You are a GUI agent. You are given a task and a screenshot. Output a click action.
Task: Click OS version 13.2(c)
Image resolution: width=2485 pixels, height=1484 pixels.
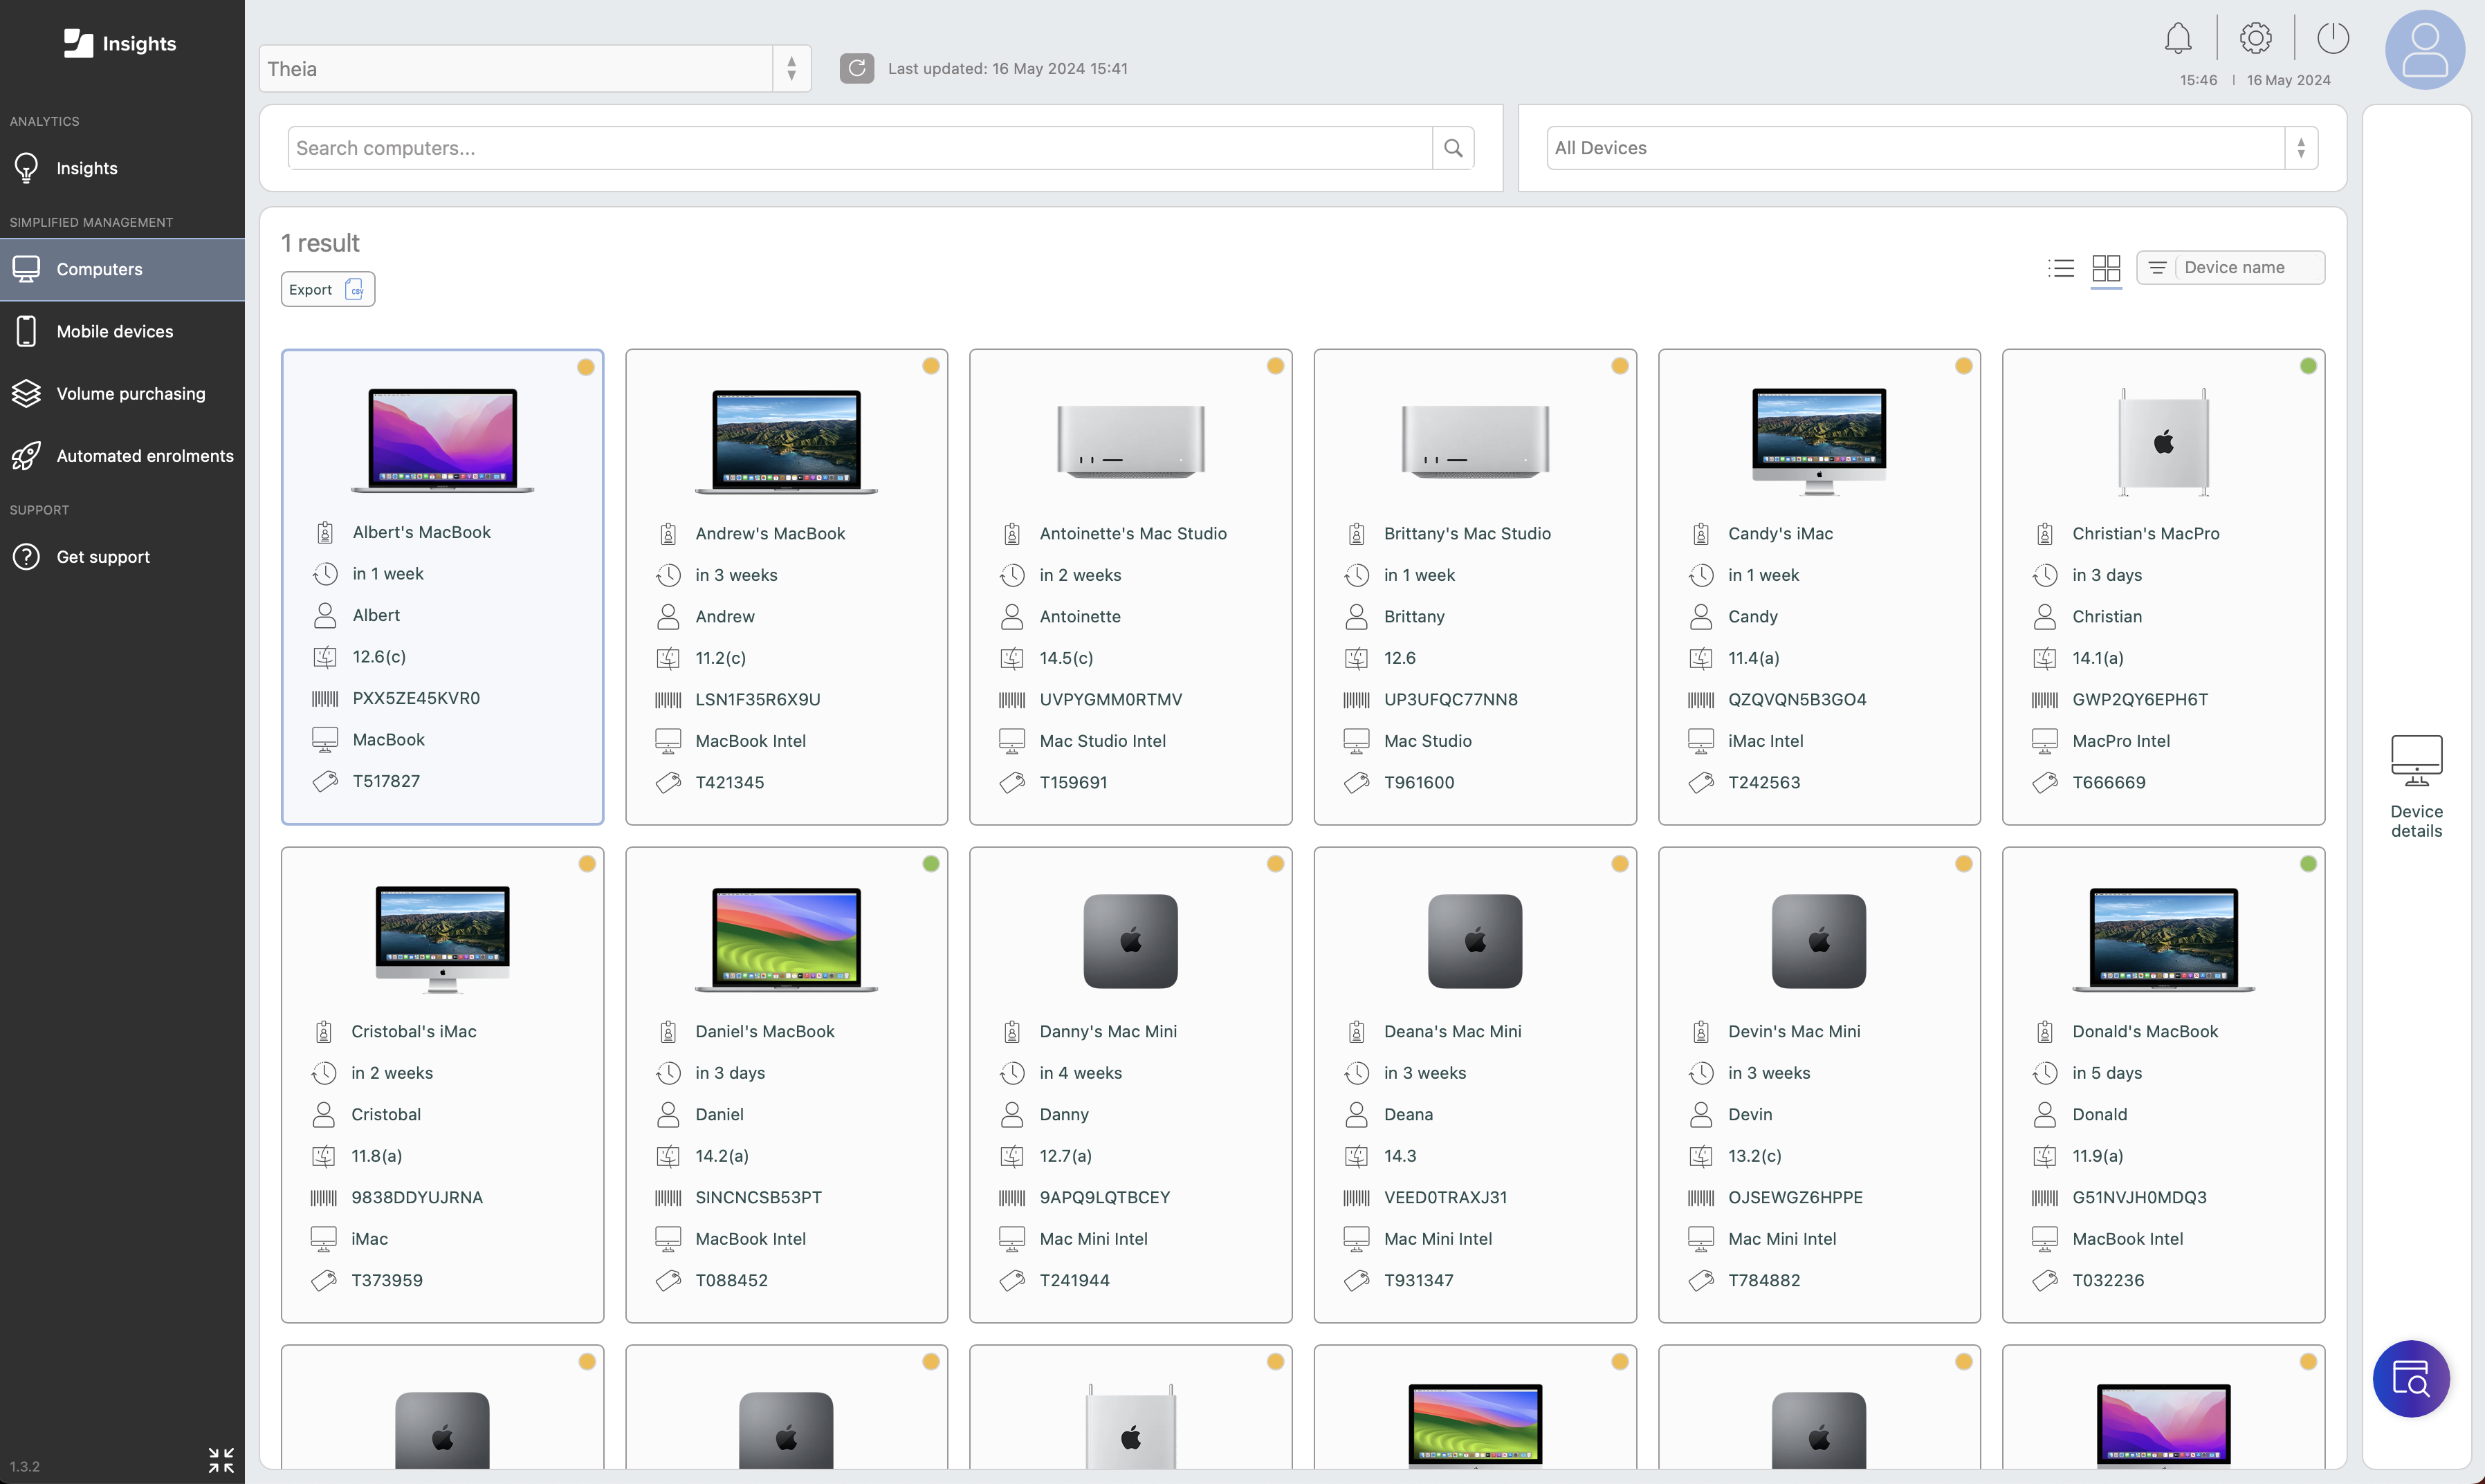[x=1754, y=1156]
